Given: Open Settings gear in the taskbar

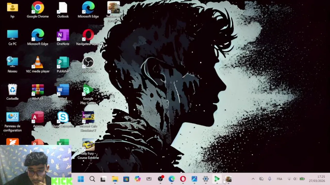Looking at the screenshot, I should pos(205,179).
